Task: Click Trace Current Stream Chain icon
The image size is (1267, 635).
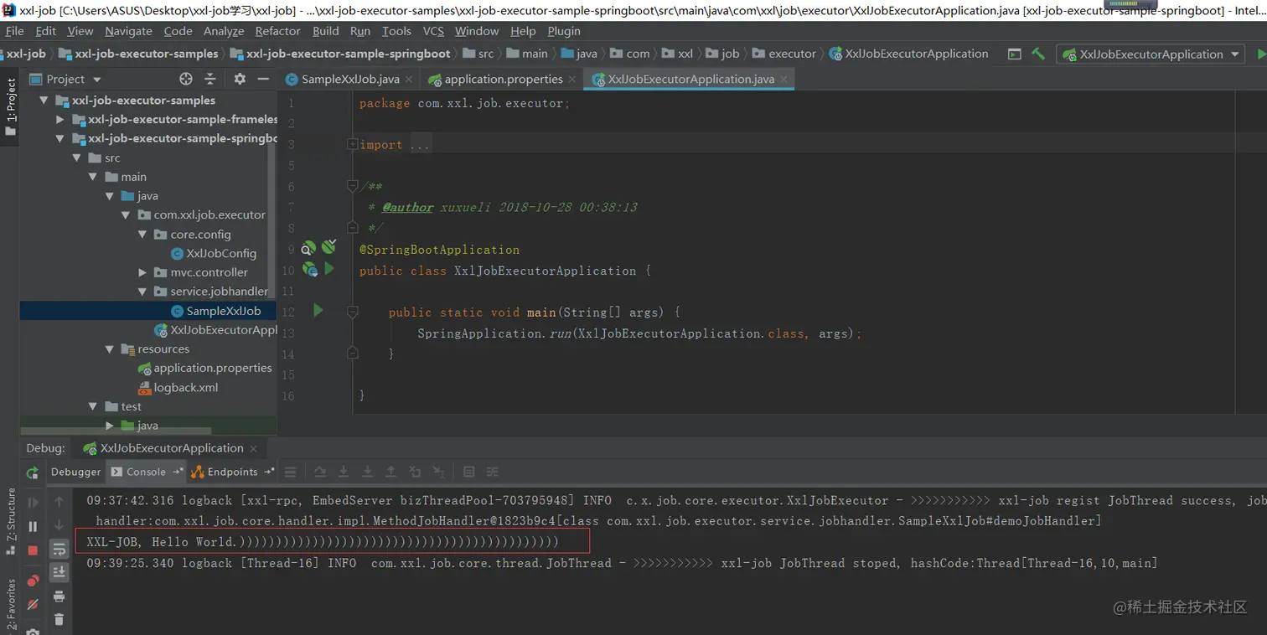Action: click(x=493, y=472)
